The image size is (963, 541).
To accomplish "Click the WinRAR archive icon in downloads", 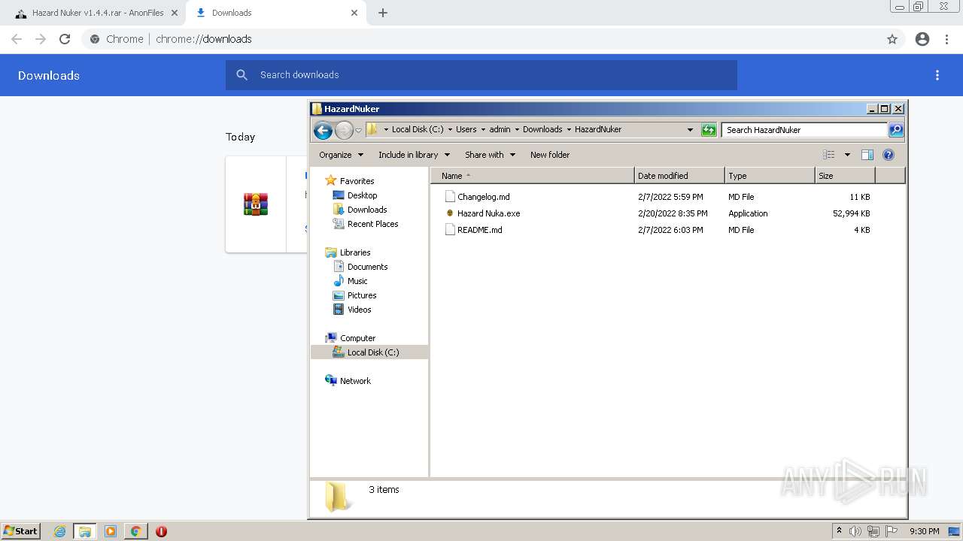I will click(x=256, y=204).
